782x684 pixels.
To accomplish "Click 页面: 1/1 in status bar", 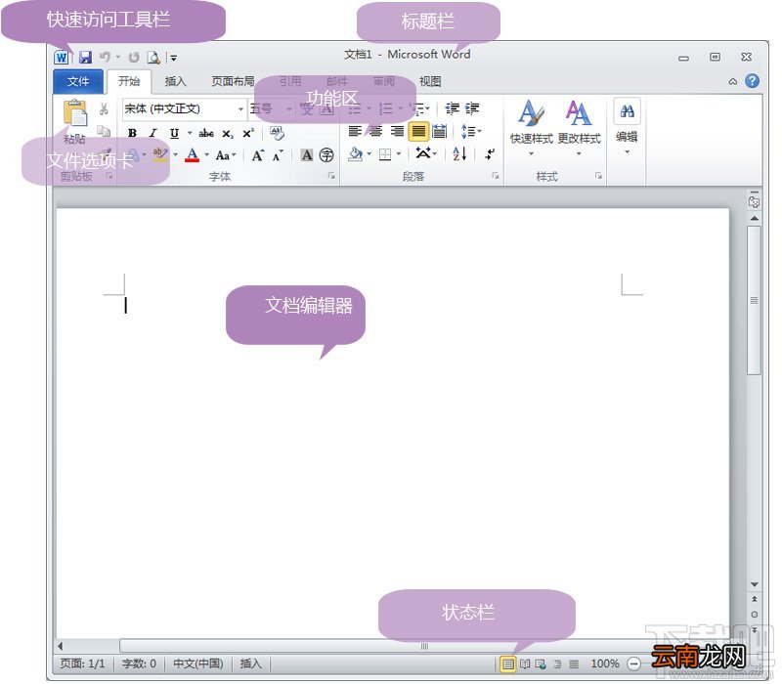I will coord(82,663).
